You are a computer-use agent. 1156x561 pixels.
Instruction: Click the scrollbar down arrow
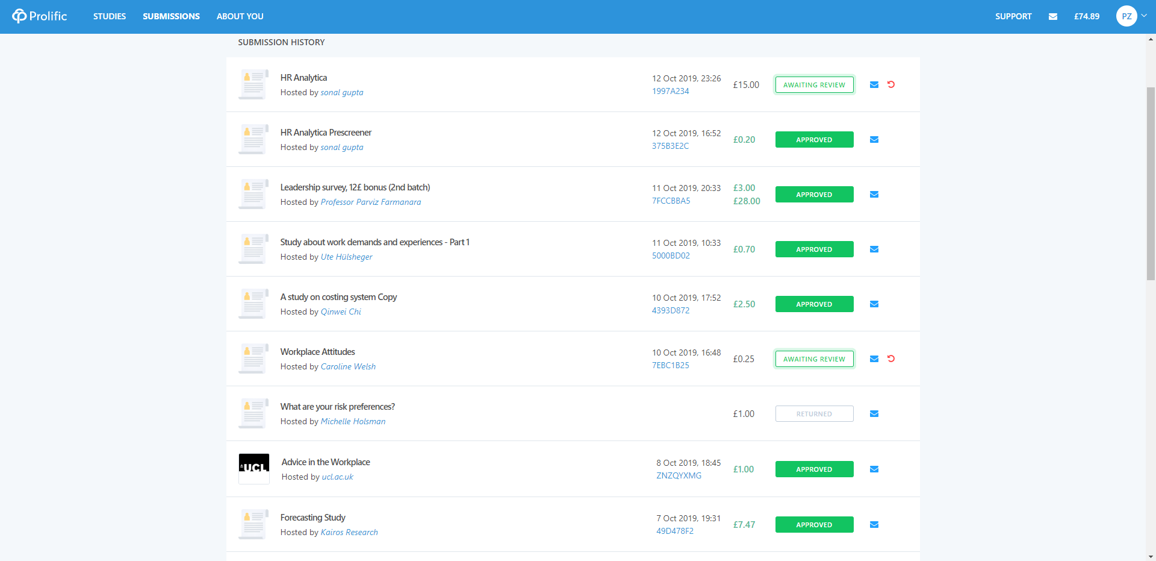coord(1151,556)
